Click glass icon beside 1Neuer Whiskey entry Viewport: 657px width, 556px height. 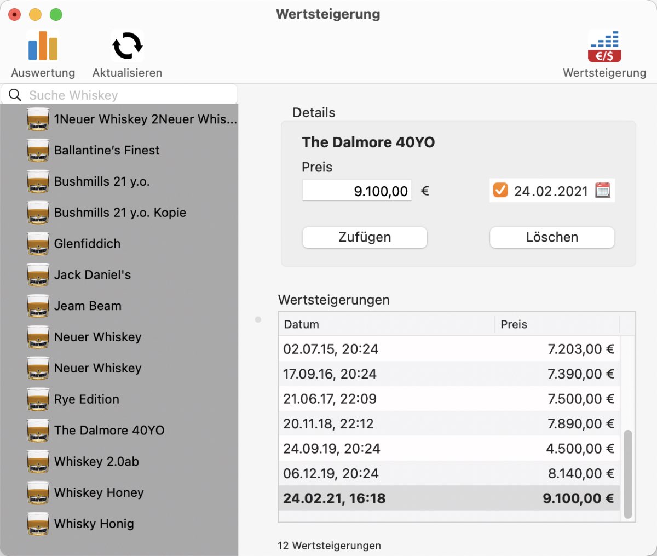tap(38, 119)
